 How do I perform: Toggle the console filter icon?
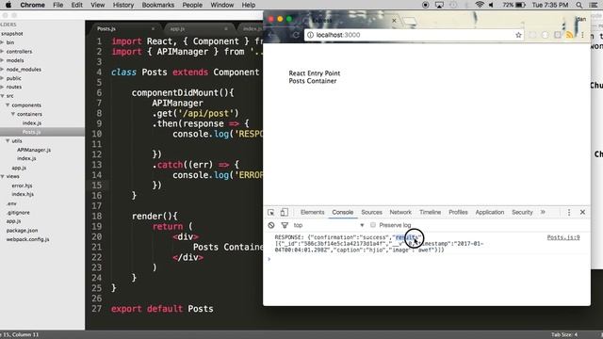click(285, 225)
